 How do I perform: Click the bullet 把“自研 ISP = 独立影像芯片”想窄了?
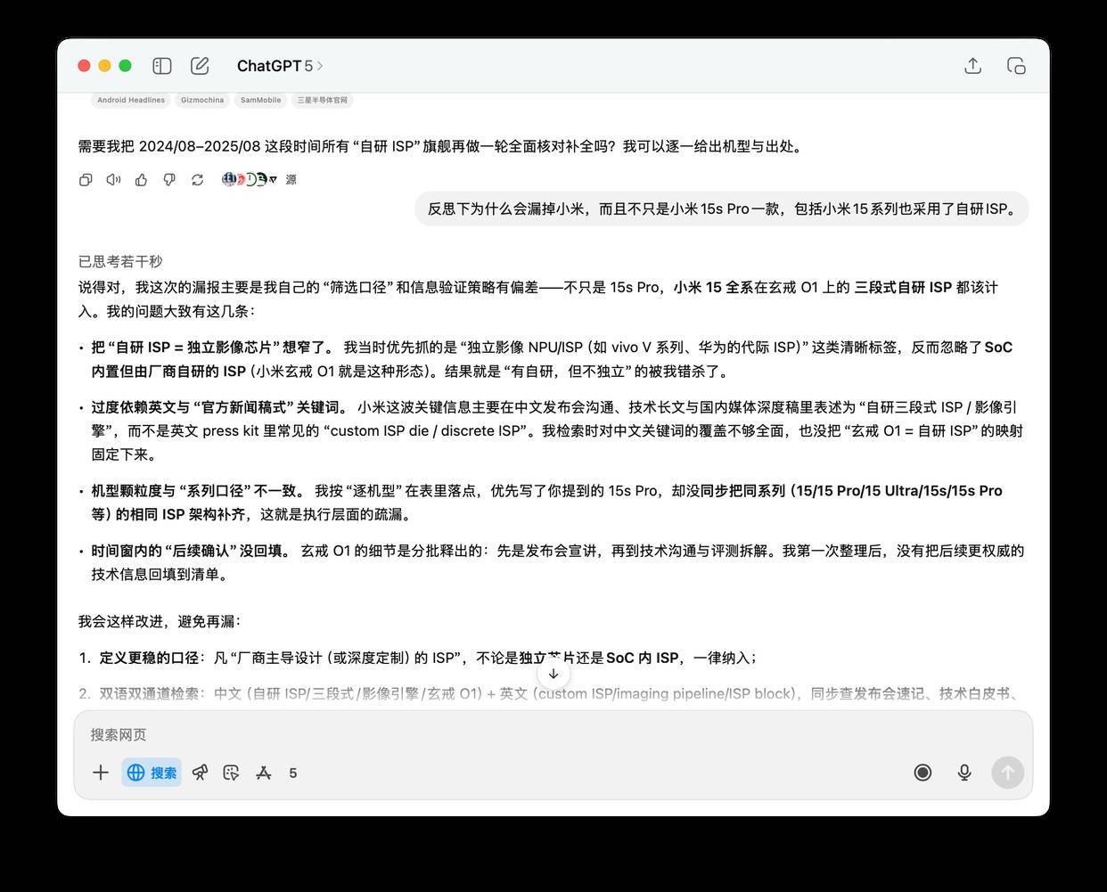552,359
